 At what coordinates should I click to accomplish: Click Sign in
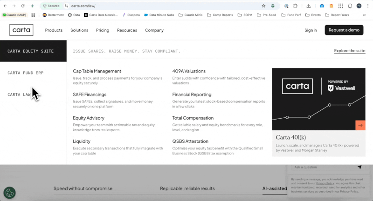[311, 30]
